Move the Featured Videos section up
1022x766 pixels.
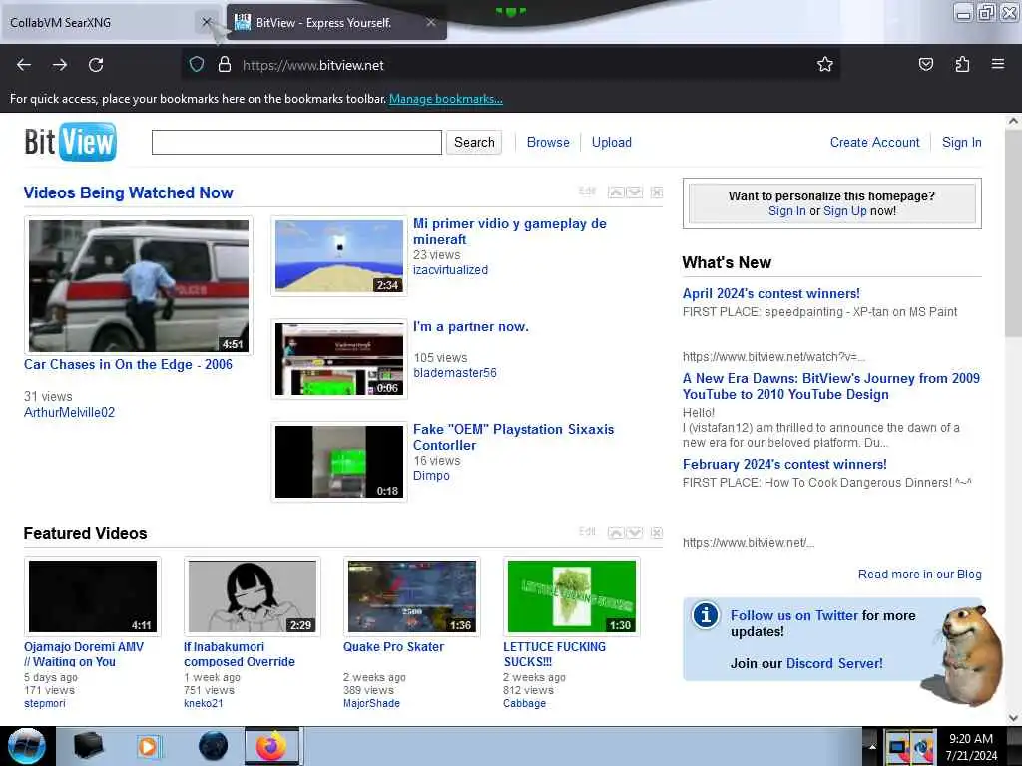point(615,533)
